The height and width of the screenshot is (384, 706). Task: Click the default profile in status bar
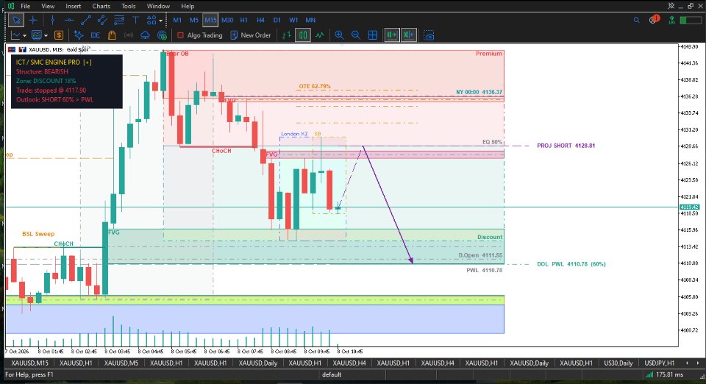coord(332,374)
